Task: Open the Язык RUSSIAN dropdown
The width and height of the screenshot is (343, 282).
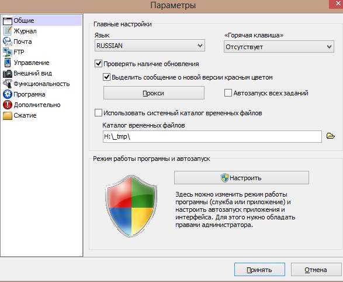Action: 150,46
